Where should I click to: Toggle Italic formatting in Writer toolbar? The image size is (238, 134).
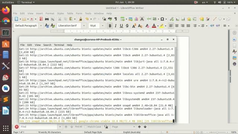tap(116, 26)
